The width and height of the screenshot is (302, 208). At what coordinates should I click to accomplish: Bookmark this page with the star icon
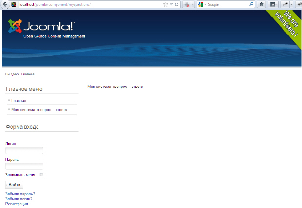(166, 4)
